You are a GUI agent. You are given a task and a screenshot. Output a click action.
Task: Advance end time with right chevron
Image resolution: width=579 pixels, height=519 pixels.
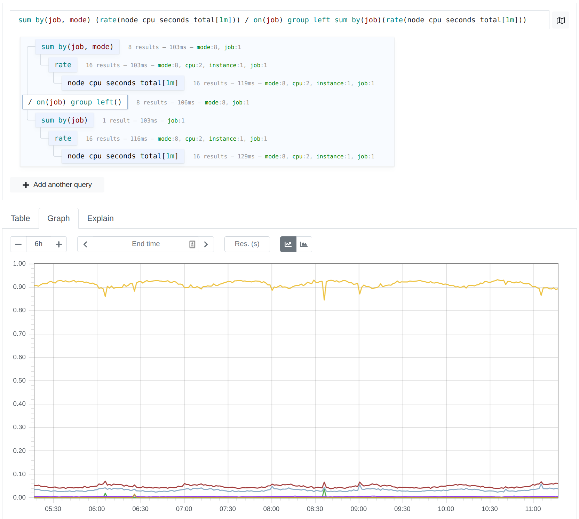point(206,244)
